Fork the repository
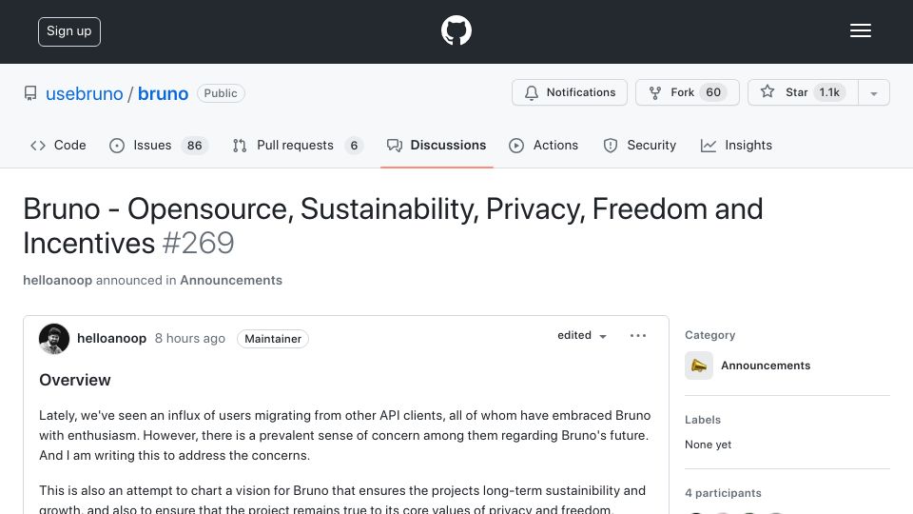The image size is (913, 514). 687,92
